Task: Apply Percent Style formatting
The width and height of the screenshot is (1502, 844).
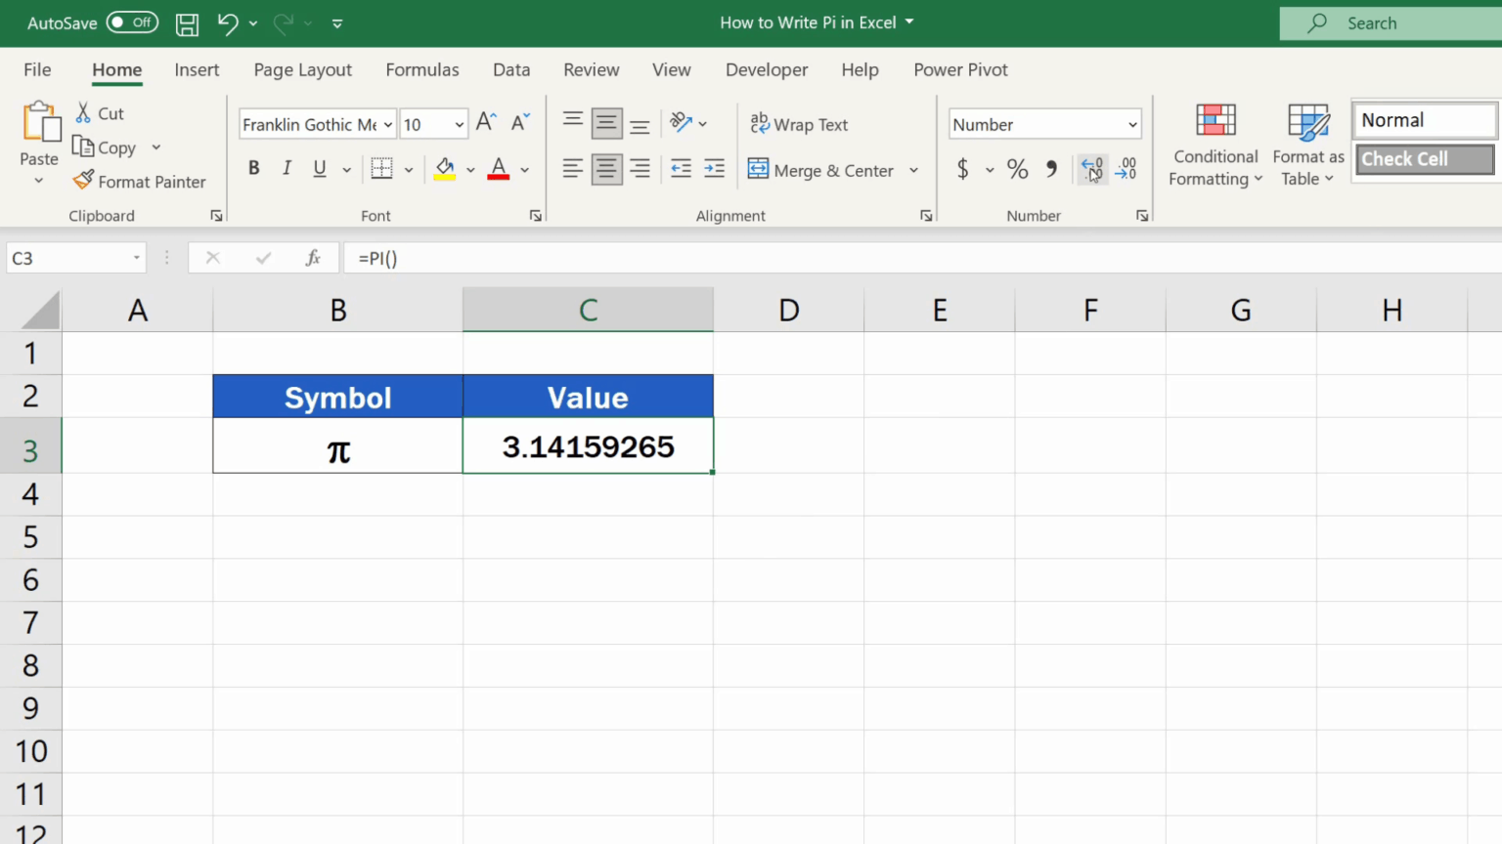Action: pos(1017,169)
